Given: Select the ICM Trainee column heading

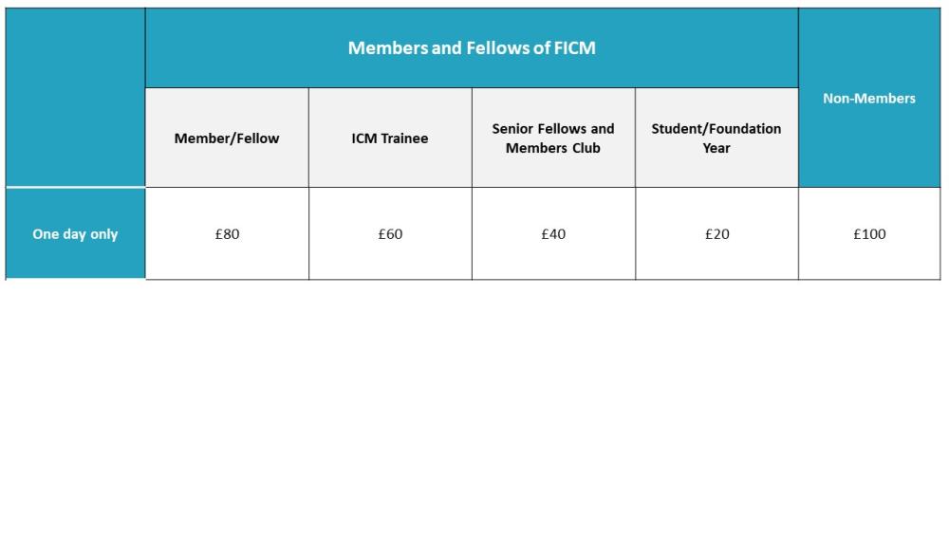Looking at the screenshot, I should pyautogui.click(x=390, y=138).
